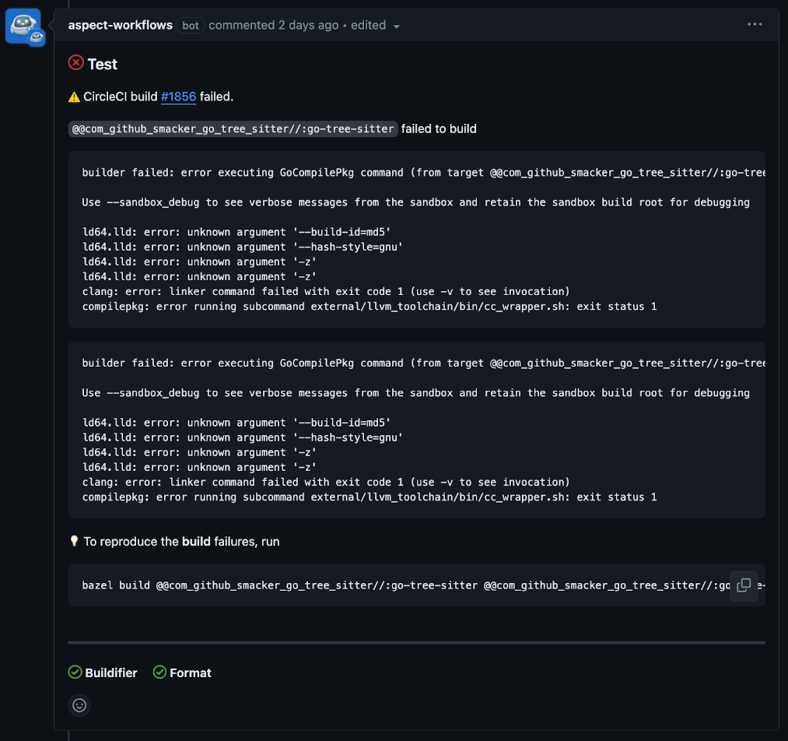Click the green Buildifier check icon

tap(75, 673)
